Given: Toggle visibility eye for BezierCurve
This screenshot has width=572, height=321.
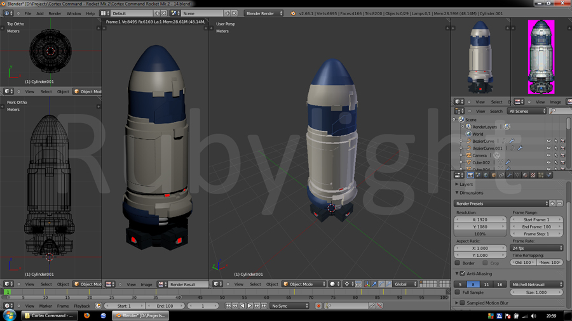Looking at the screenshot, I should point(548,141).
